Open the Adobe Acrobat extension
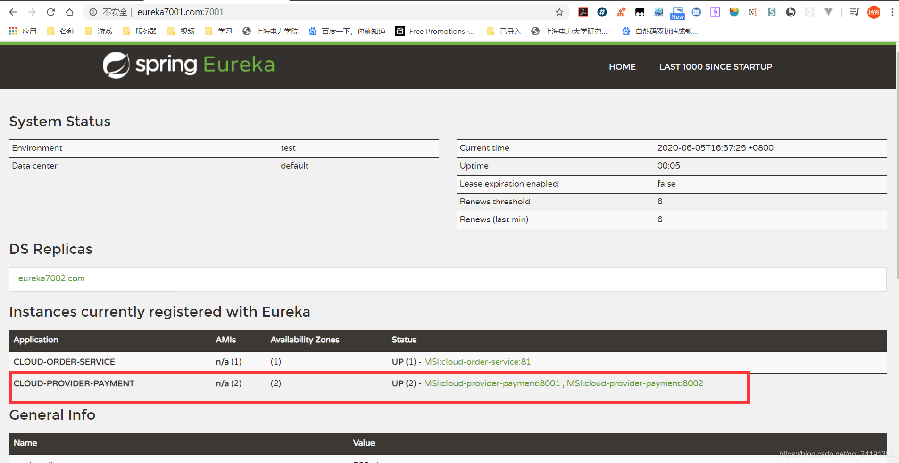The height and width of the screenshot is (463, 899). point(583,12)
